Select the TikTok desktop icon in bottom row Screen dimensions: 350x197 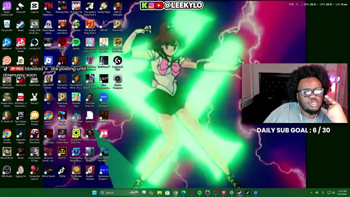pos(62,172)
